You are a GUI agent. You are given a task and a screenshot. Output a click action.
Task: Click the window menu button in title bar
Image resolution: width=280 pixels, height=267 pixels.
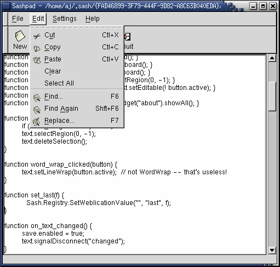(x=7, y=6)
